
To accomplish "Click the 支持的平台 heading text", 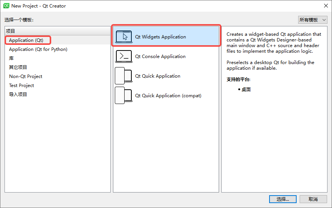I will pyautogui.click(x=238, y=80).
